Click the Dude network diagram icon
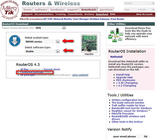 point(116,35)
